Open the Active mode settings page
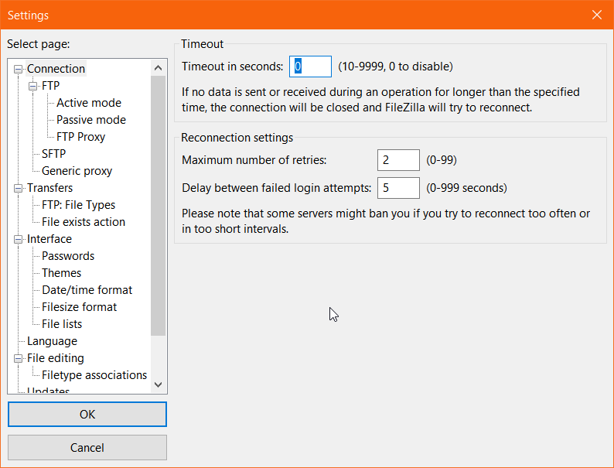Screen dimensions: 614x468 [88, 103]
